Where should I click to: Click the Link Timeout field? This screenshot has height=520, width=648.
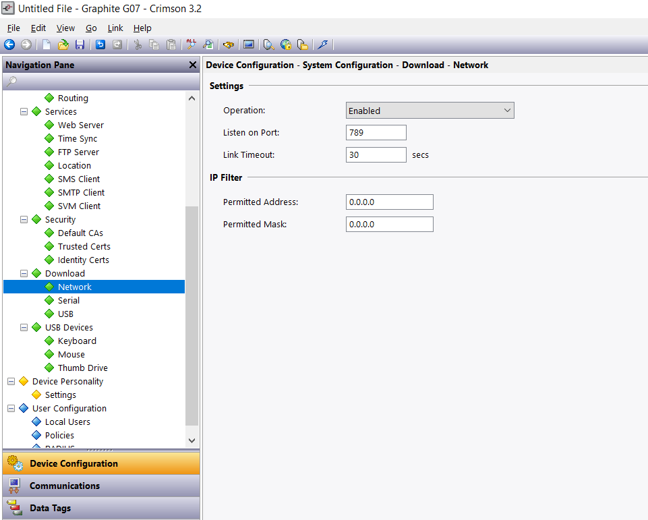376,155
